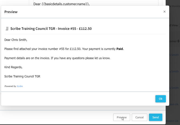Viewport: 180px width, 125px height.
Task: Click the document icon beside the invoice subject
Action: point(7,29)
